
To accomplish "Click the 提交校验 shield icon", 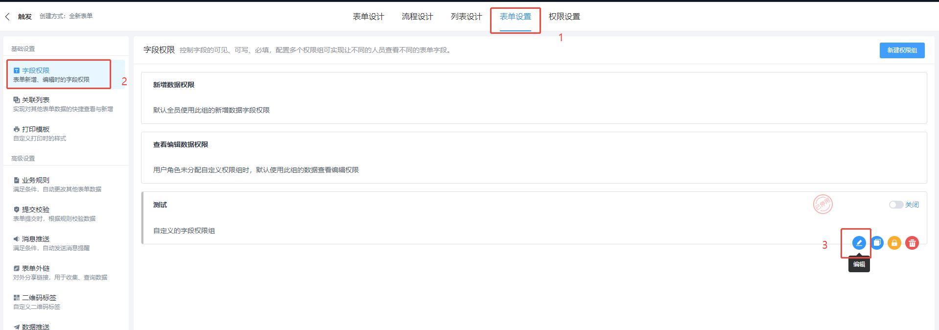I will 17,210.
